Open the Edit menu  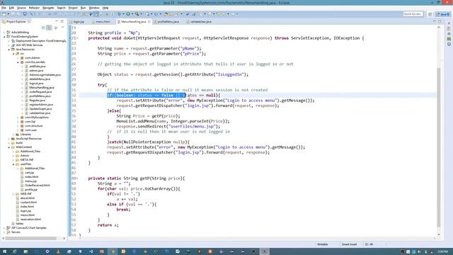pos(11,8)
